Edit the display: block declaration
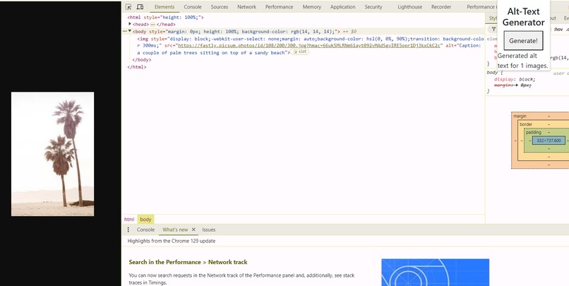The height and width of the screenshot is (286, 569). pos(515,79)
